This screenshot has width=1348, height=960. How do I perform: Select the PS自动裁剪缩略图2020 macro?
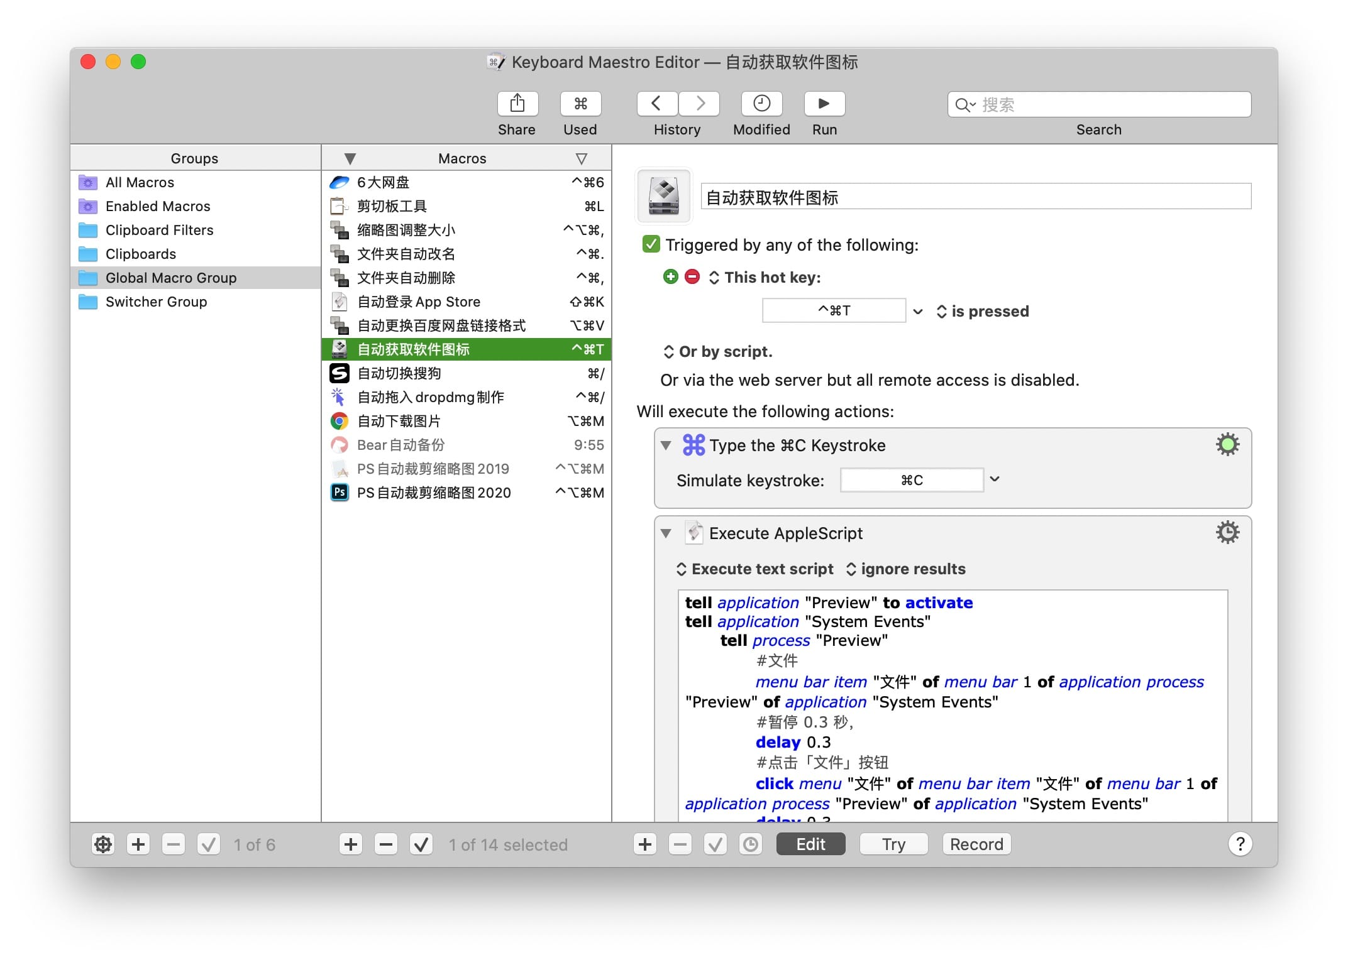[x=467, y=493]
